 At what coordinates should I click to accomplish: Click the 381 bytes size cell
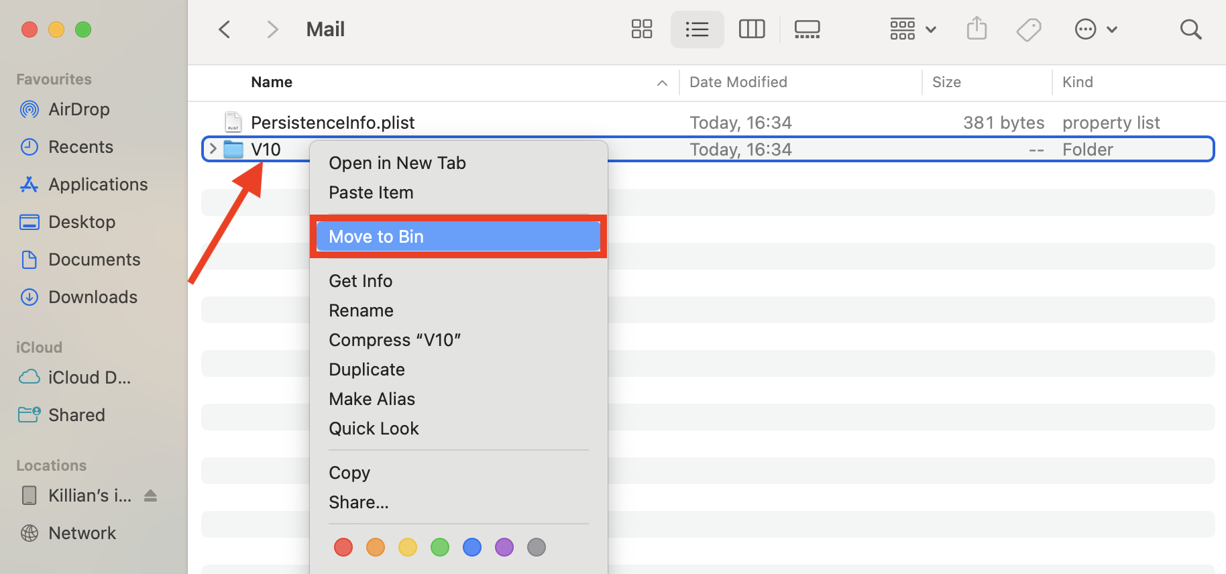[x=1003, y=123]
